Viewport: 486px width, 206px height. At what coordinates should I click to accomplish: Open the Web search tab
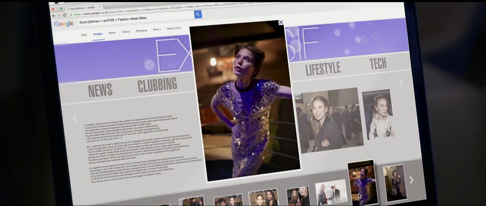coord(84,35)
